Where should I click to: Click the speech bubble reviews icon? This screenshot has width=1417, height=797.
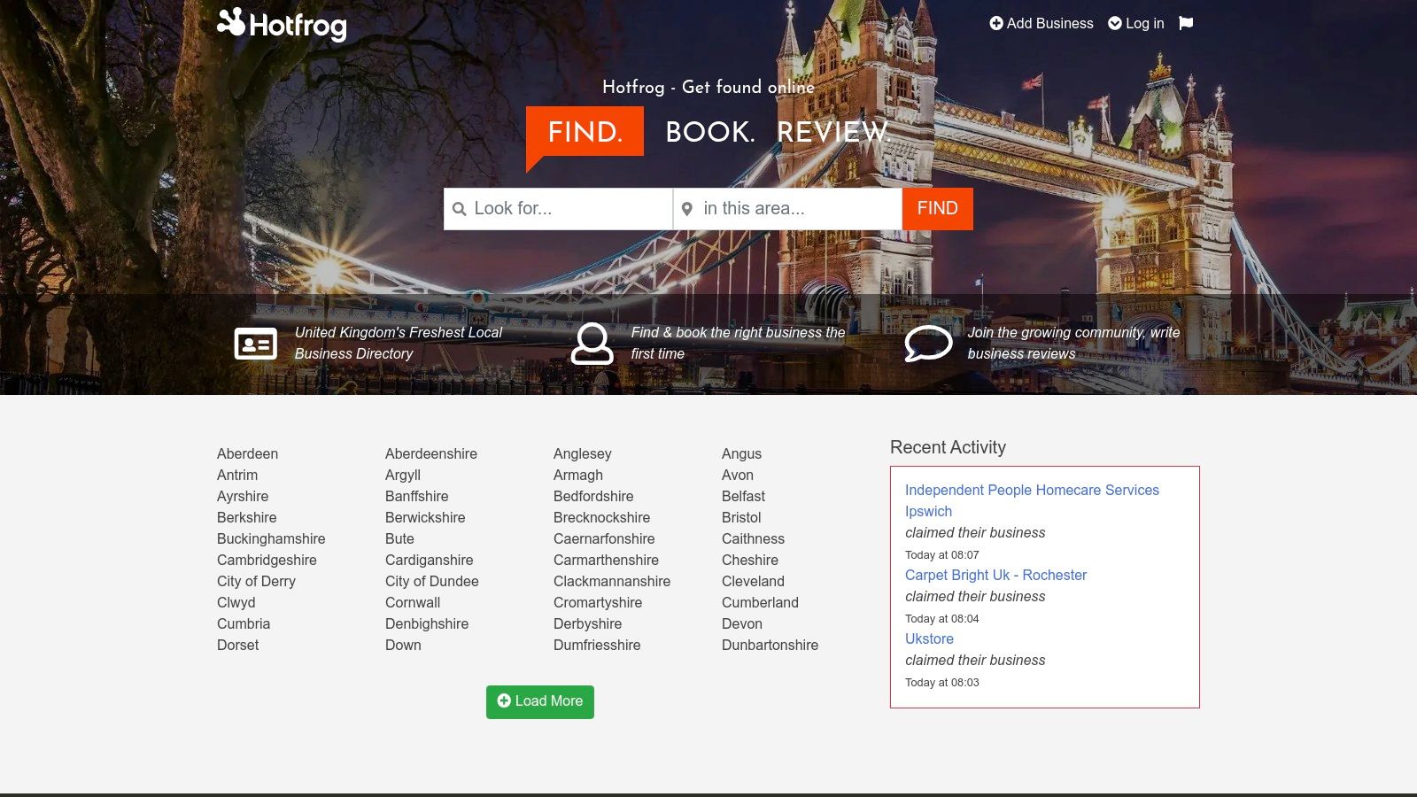point(928,344)
